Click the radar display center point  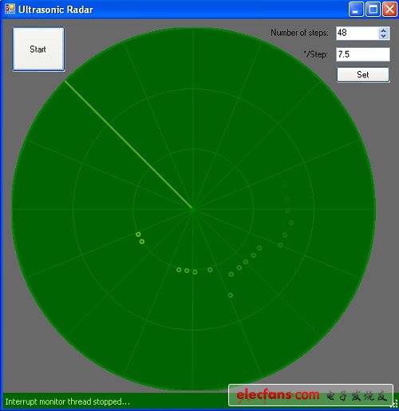pyautogui.click(x=192, y=209)
